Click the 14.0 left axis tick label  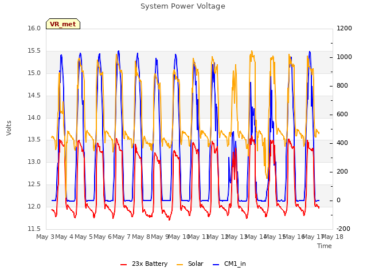click(34, 117)
